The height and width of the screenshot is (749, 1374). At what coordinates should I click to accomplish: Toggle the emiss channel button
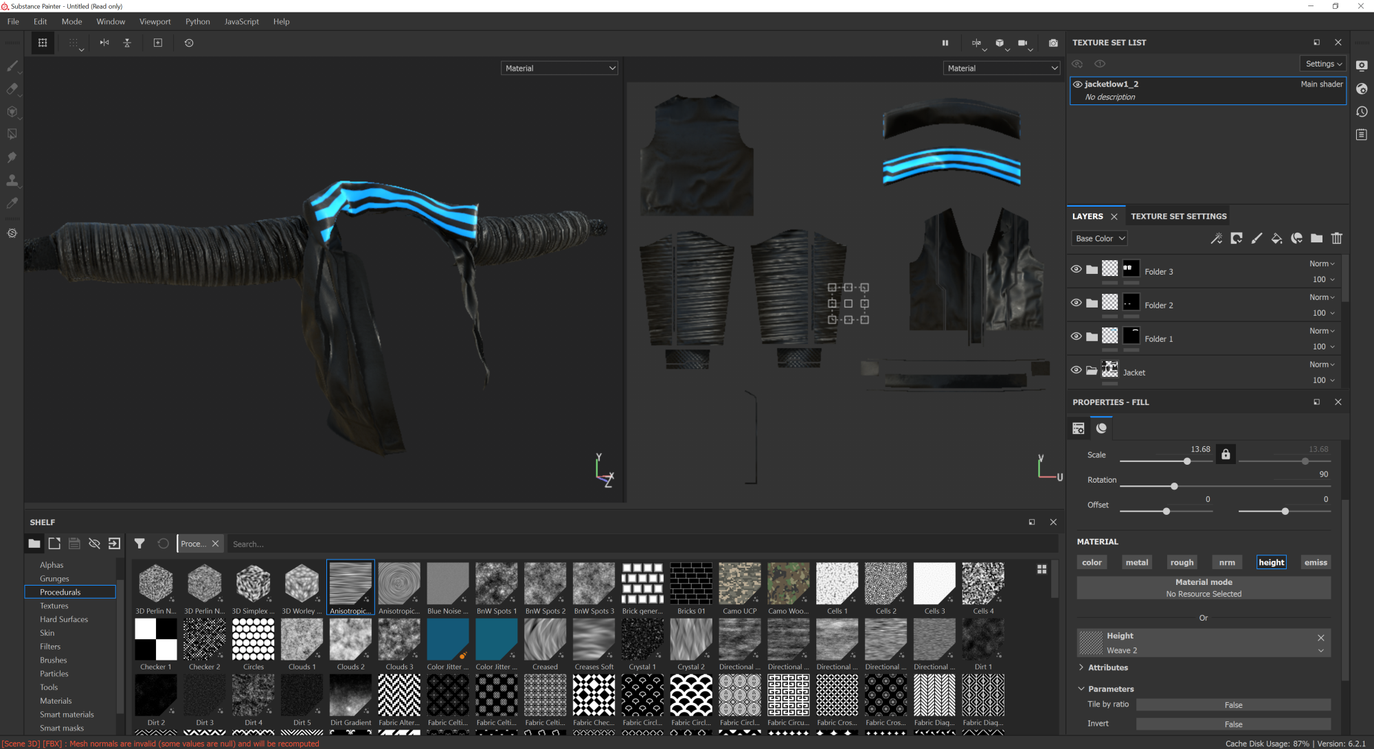[x=1316, y=562]
